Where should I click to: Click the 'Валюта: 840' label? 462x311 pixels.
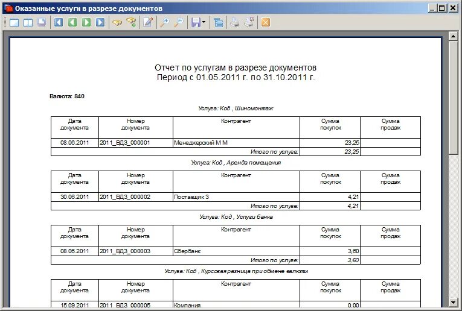pos(67,96)
